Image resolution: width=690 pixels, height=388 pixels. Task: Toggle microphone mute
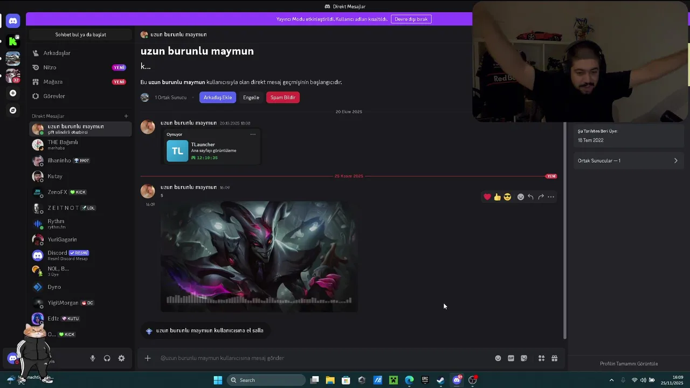93,358
